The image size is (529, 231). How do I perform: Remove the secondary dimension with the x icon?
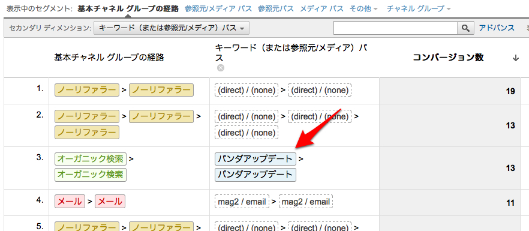(x=221, y=68)
